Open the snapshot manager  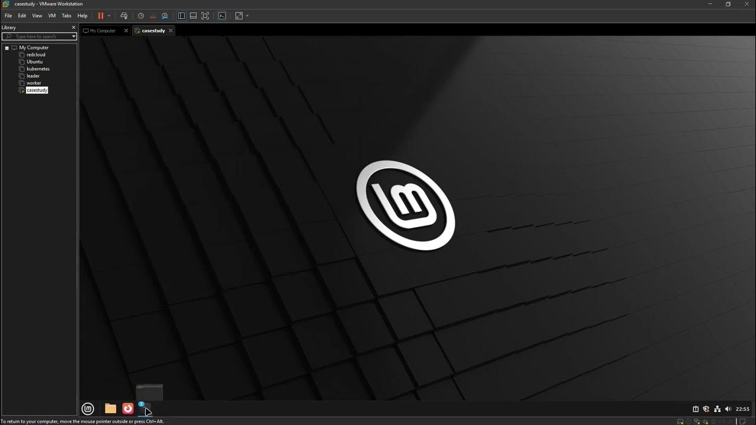[165, 16]
